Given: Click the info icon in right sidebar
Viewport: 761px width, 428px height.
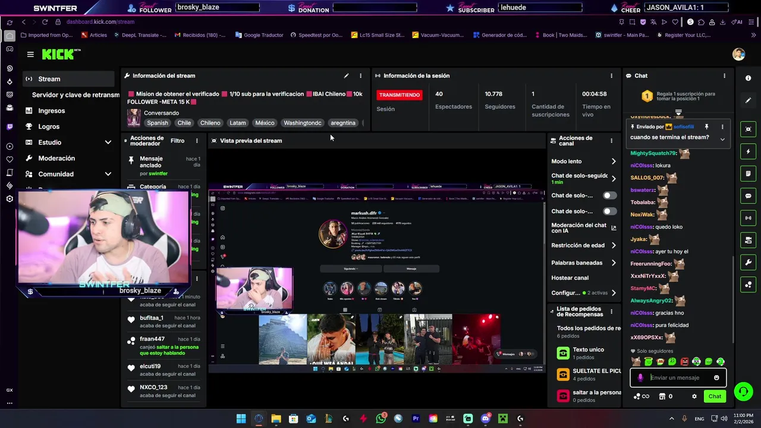Looking at the screenshot, I should click(748, 78).
